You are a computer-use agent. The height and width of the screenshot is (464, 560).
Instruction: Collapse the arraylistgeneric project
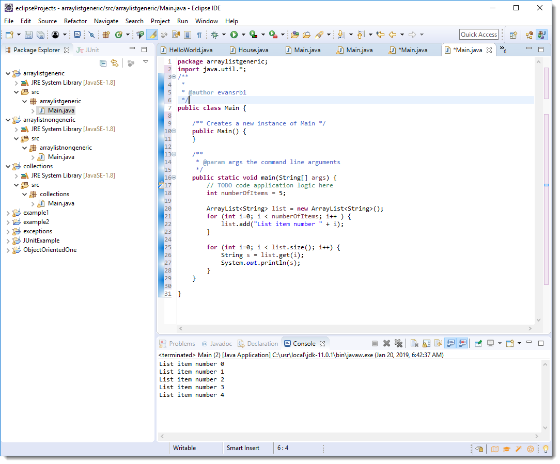(x=8, y=73)
